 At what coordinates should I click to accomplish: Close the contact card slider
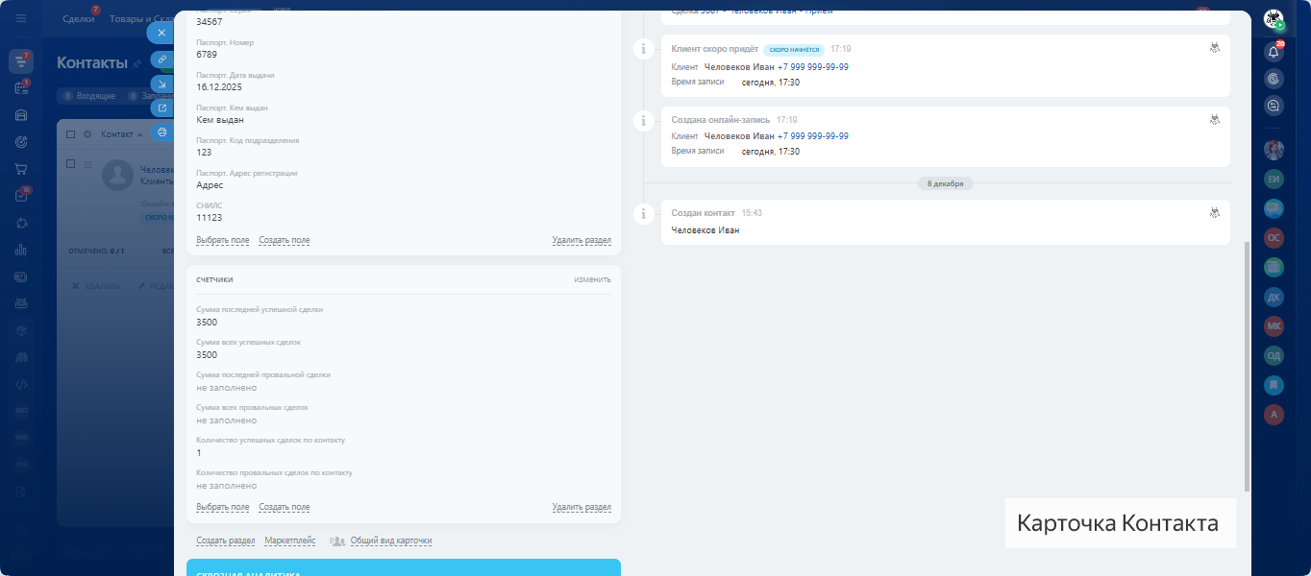coord(161,33)
